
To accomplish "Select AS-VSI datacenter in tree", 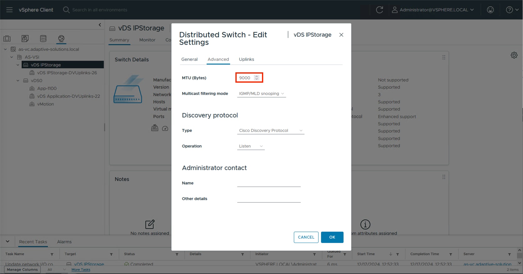I will click(32, 57).
